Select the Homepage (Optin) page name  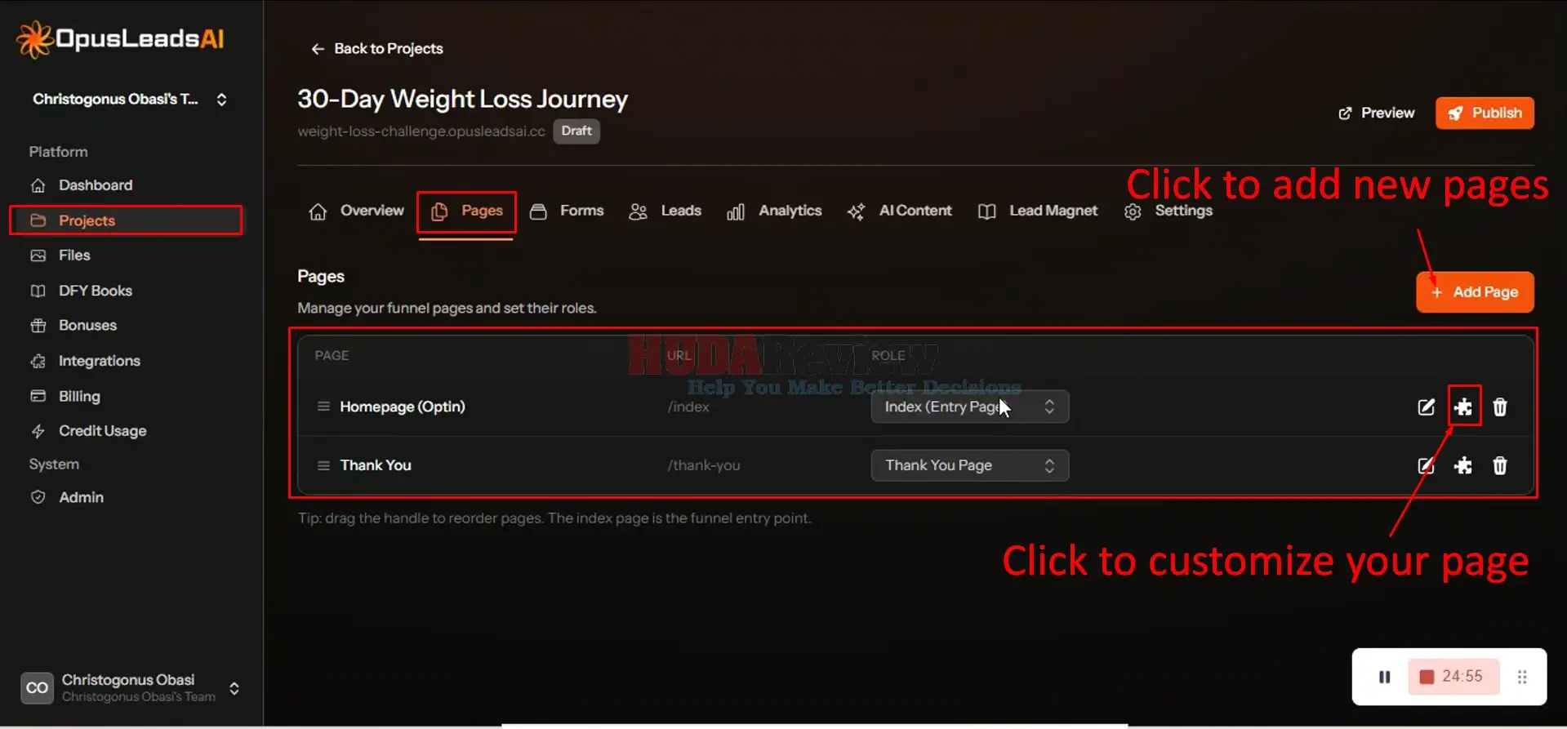[403, 407]
